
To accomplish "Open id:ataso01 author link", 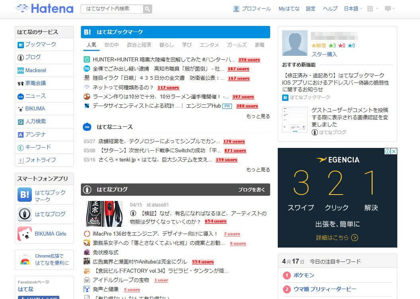I will click(157, 205).
